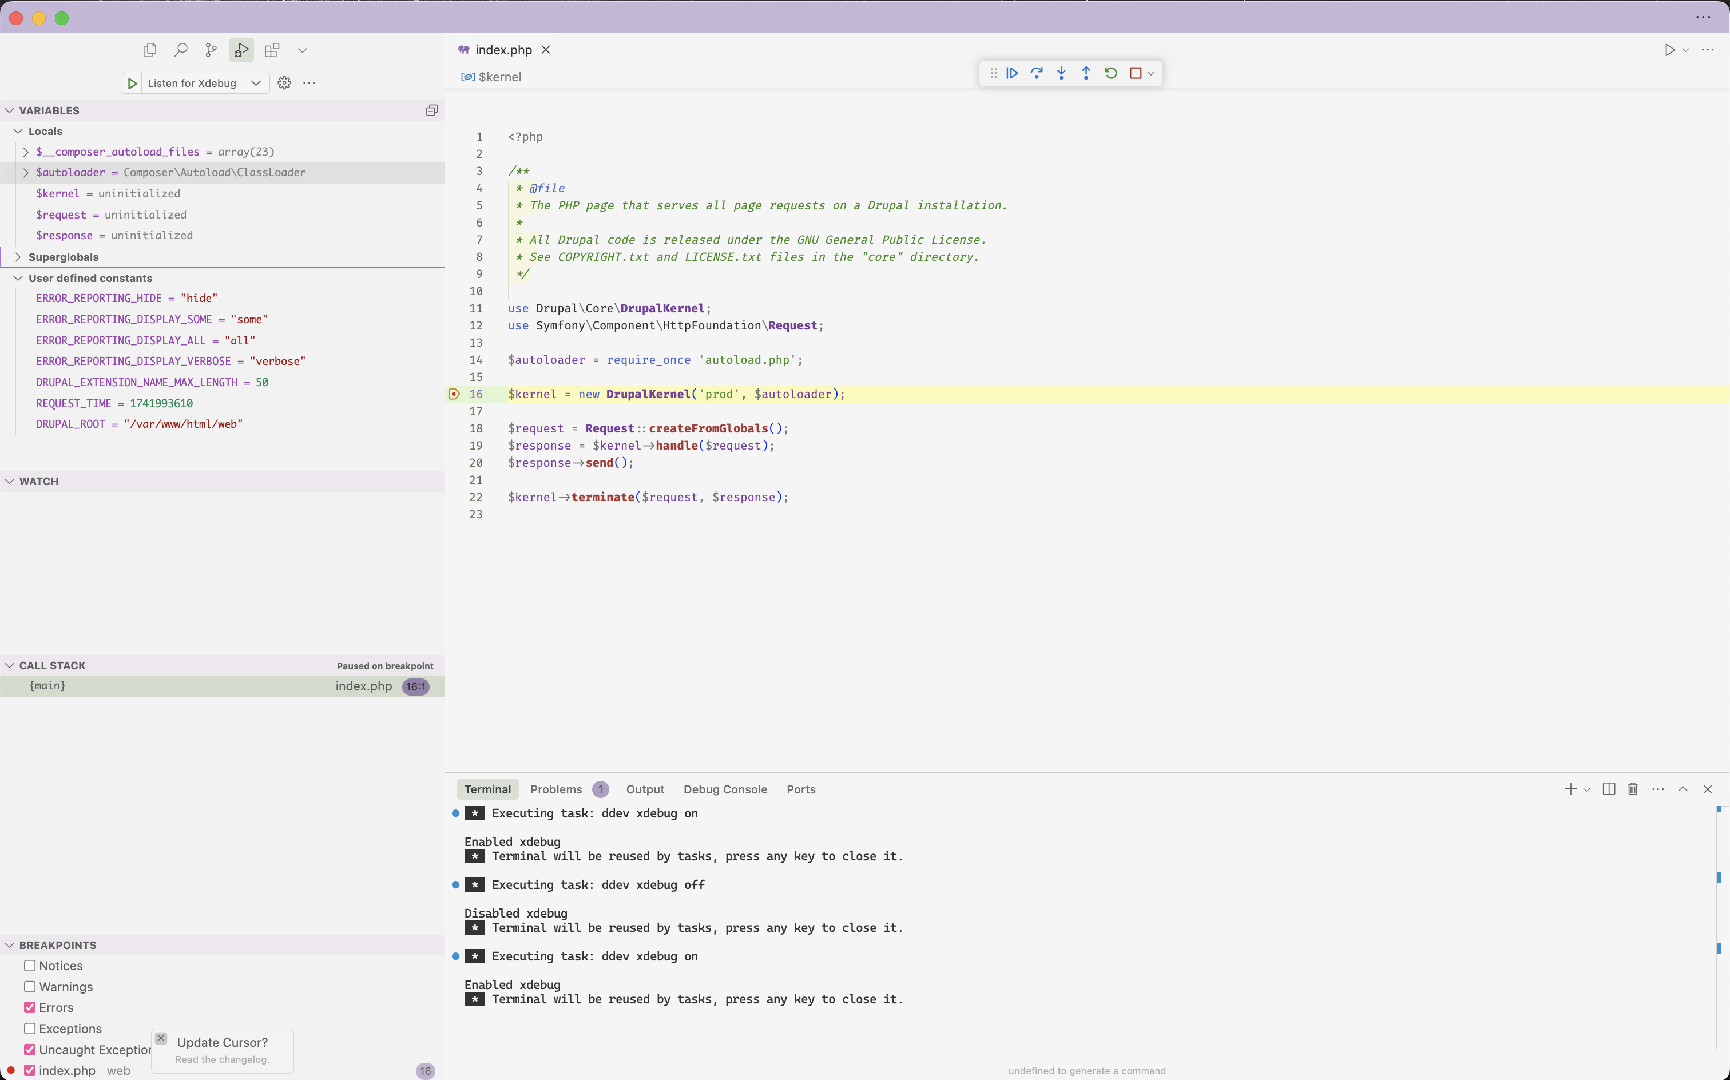Open the Source Control view icon
This screenshot has height=1080, width=1730.
pyautogui.click(x=211, y=50)
